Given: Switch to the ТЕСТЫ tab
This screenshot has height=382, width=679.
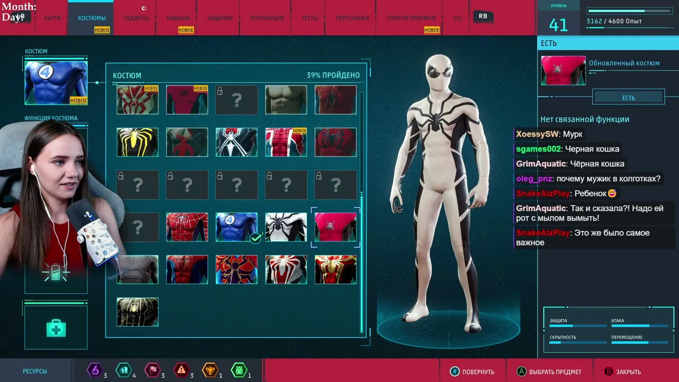Looking at the screenshot, I should click(x=309, y=18).
